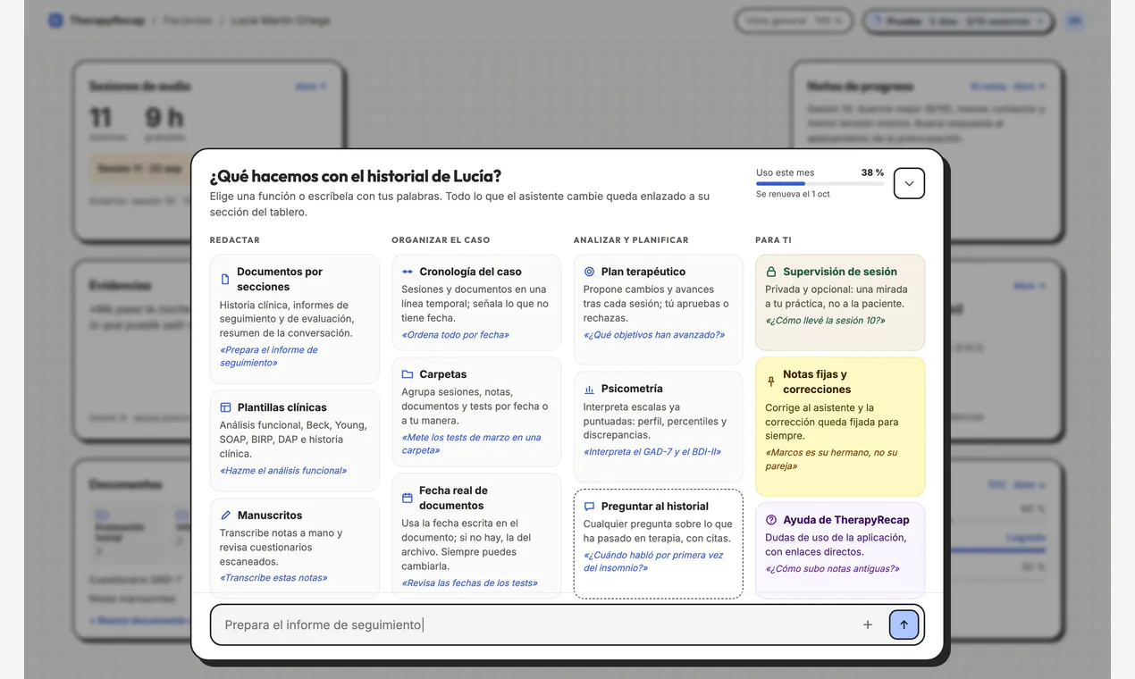Click the "ORGANIZAR EL CASO" column heading
Screen dimensions: 1135x679
click(441, 240)
